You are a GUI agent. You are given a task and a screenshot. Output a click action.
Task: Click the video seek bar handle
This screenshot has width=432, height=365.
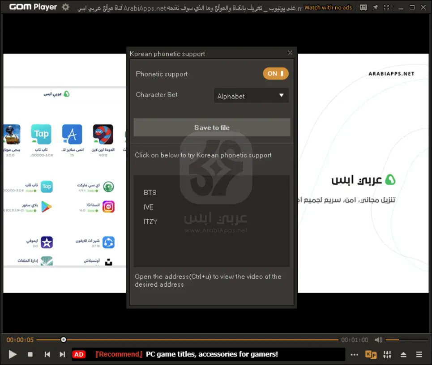(x=64, y=340)
